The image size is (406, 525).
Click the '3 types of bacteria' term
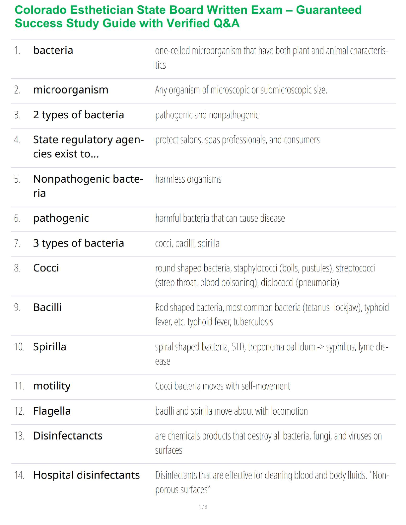(x=79, y=243)
